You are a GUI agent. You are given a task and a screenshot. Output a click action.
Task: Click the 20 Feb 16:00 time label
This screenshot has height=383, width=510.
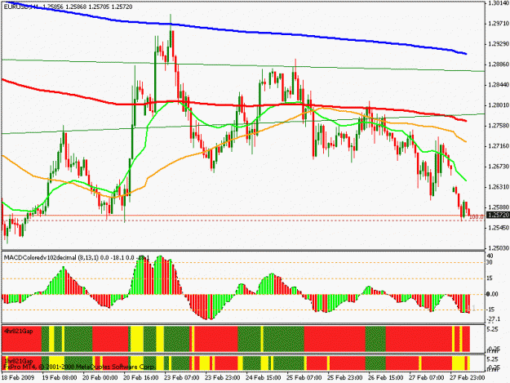pyautogui.click(x=141, y=378)
